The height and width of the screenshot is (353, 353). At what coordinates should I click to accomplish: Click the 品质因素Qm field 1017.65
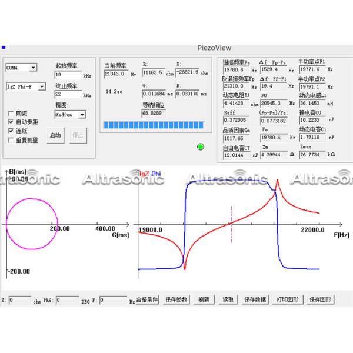[x=236, y=138]
